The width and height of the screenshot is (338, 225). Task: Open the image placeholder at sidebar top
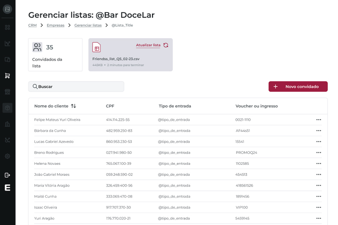[7, 9]
